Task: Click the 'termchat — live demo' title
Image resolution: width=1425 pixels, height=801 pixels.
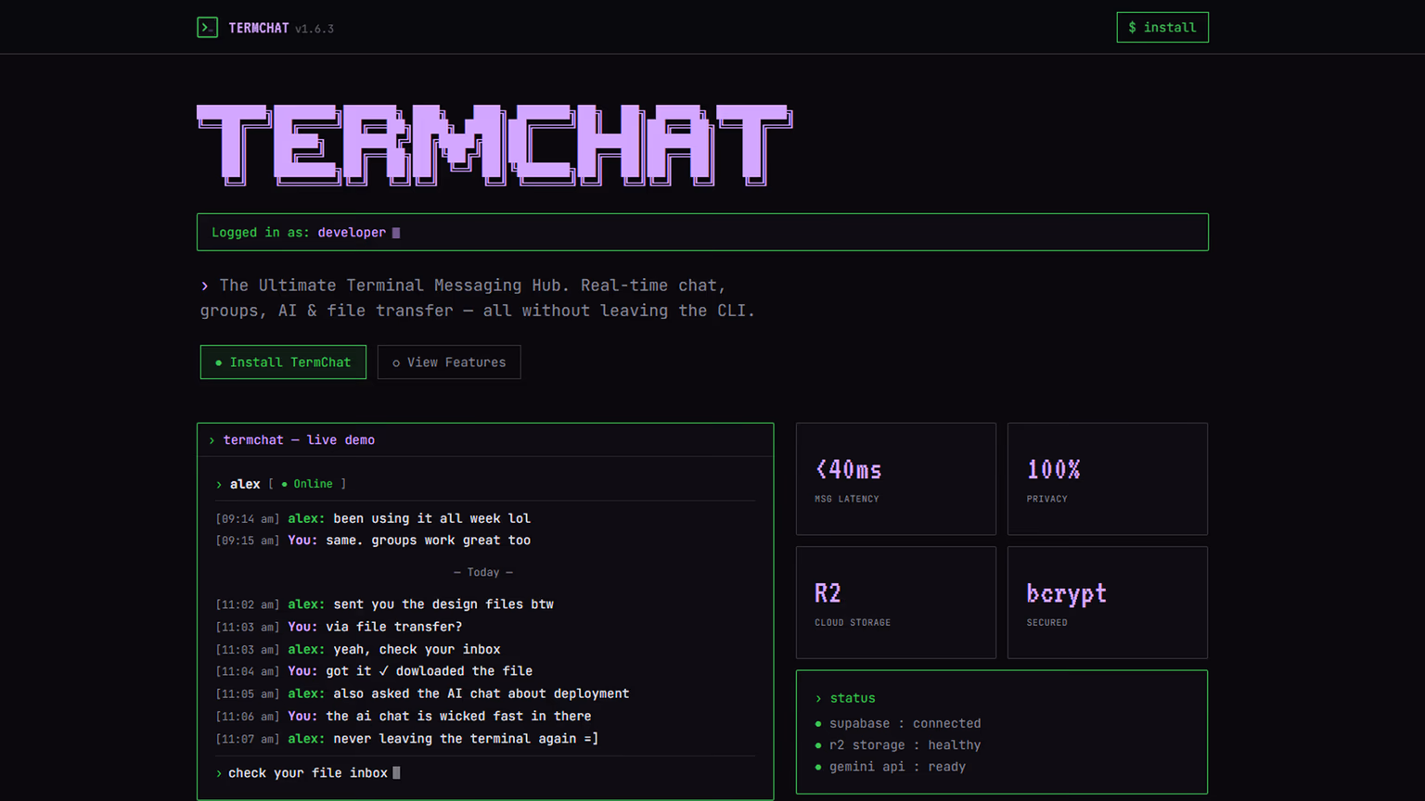Action: (x=299, y=440)
